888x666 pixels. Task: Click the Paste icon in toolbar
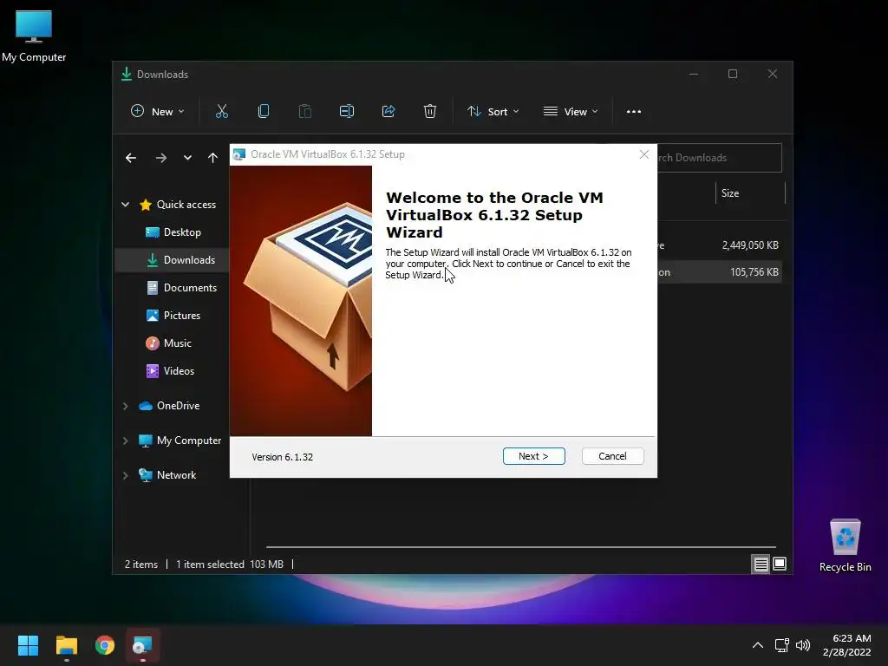pos(304,112)
